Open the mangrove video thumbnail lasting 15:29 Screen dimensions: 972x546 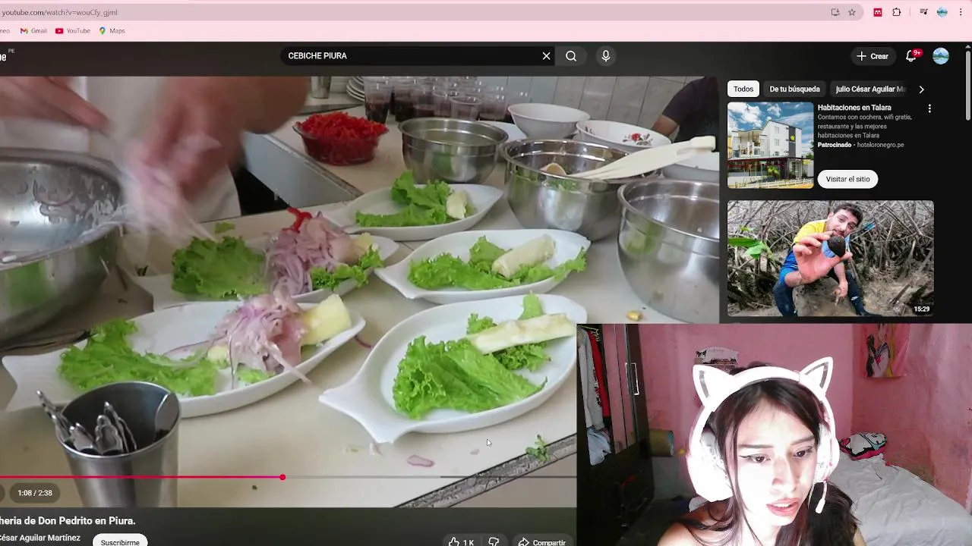coord(830,258)
